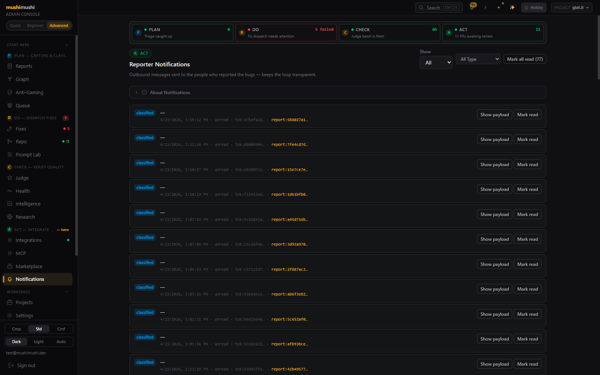Click the ACT badge above the page title
This screenshot has height=375, width=600.
coord(140,53)
